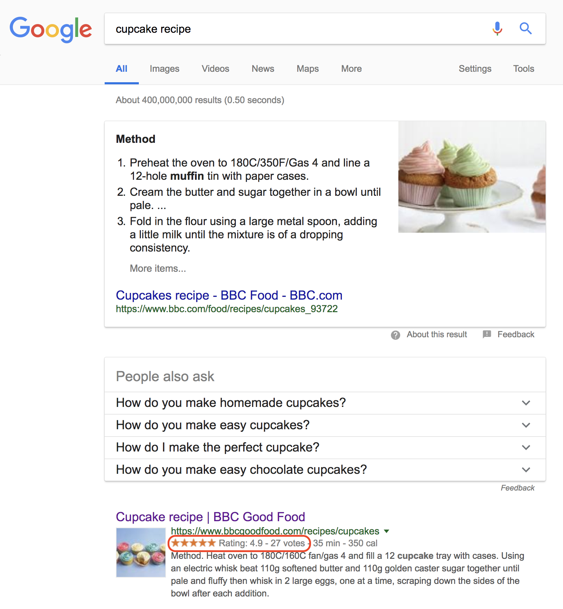Open the More search options menu

[351, 69]
